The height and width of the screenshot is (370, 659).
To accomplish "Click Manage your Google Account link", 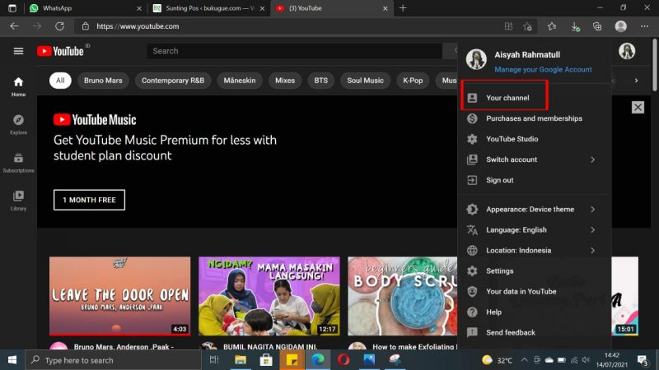I will [x=543, y=70].
